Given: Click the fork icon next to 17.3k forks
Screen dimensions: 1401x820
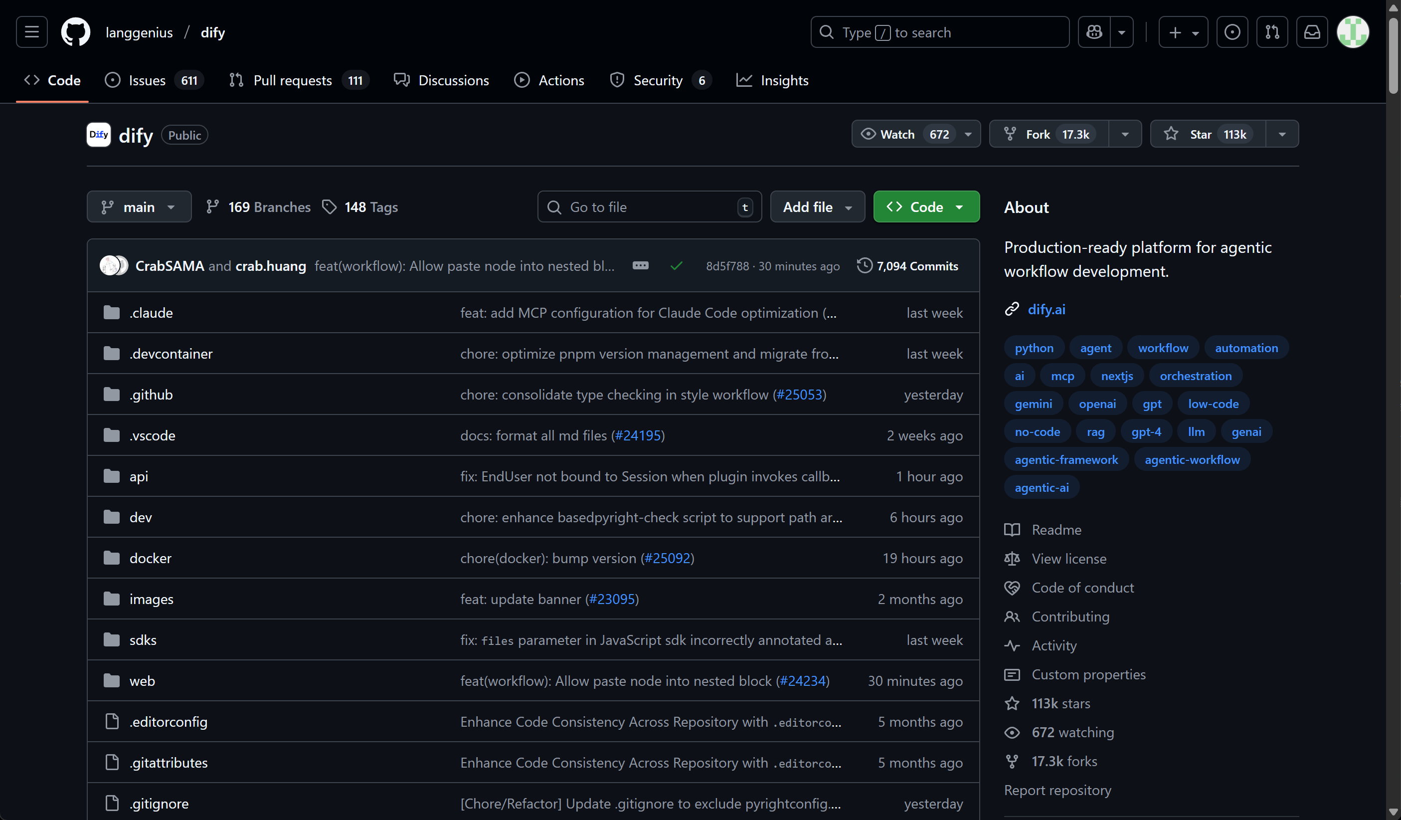Looking at the screenshot, I should (x=1012, y=761).
